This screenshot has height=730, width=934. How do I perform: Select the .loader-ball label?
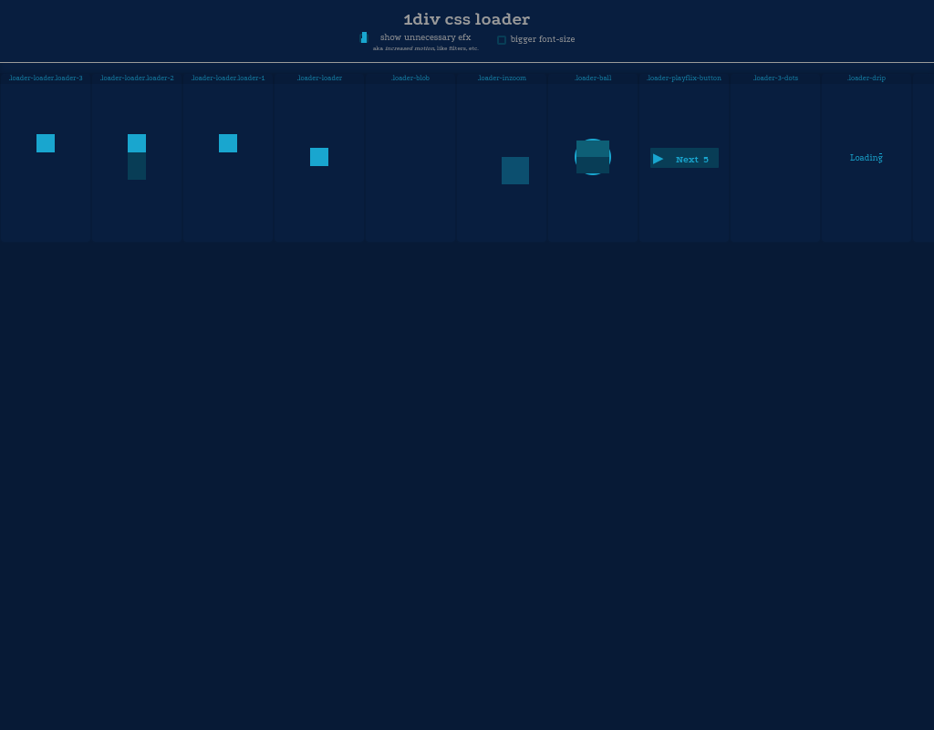coord(593,78)
